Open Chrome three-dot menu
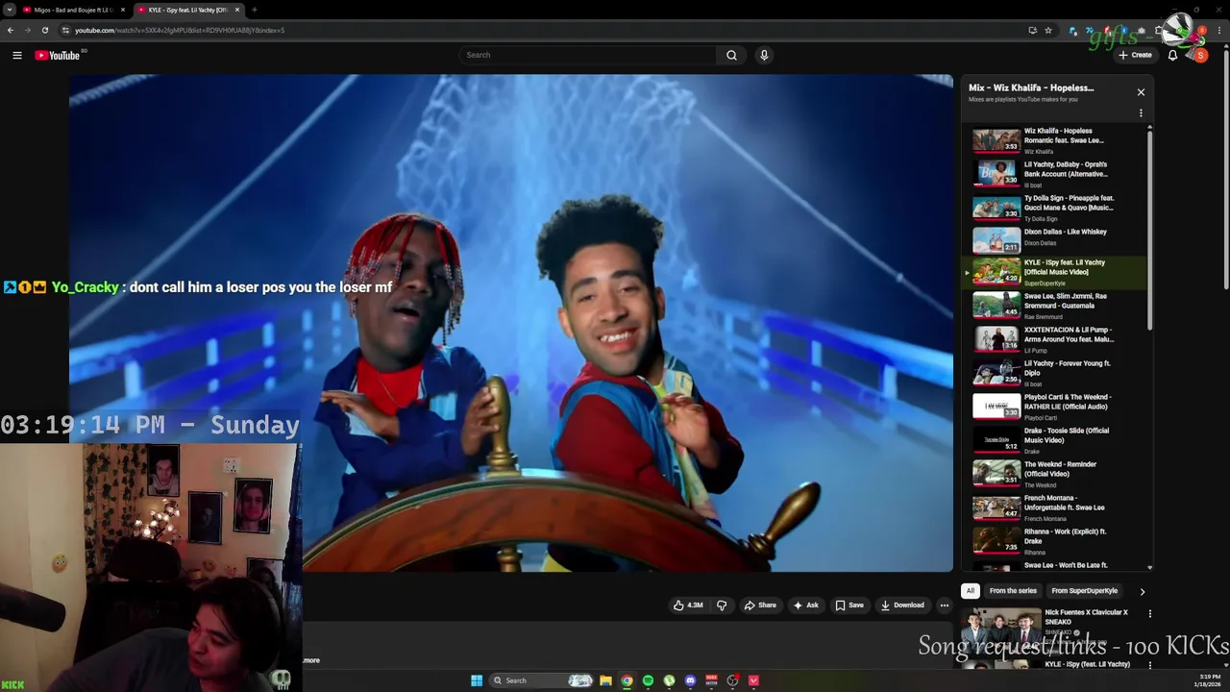The height and width of the screenshot is (692, 1230). pos(1221,30)
